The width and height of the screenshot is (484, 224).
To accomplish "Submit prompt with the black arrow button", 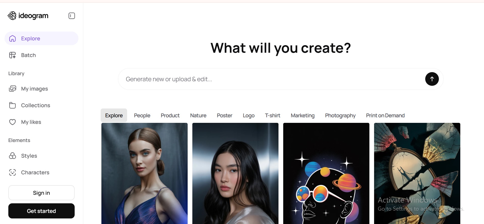I will pos(432,79).
